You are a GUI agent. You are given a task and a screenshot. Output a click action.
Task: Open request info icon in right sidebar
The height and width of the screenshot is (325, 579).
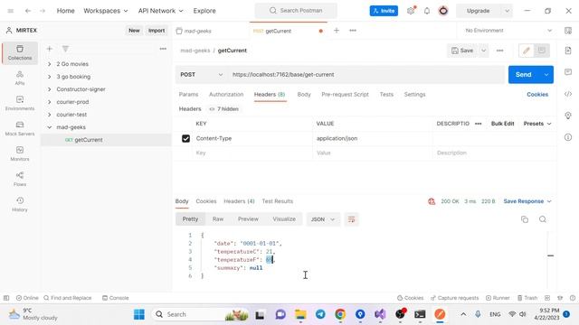[568, 137]
